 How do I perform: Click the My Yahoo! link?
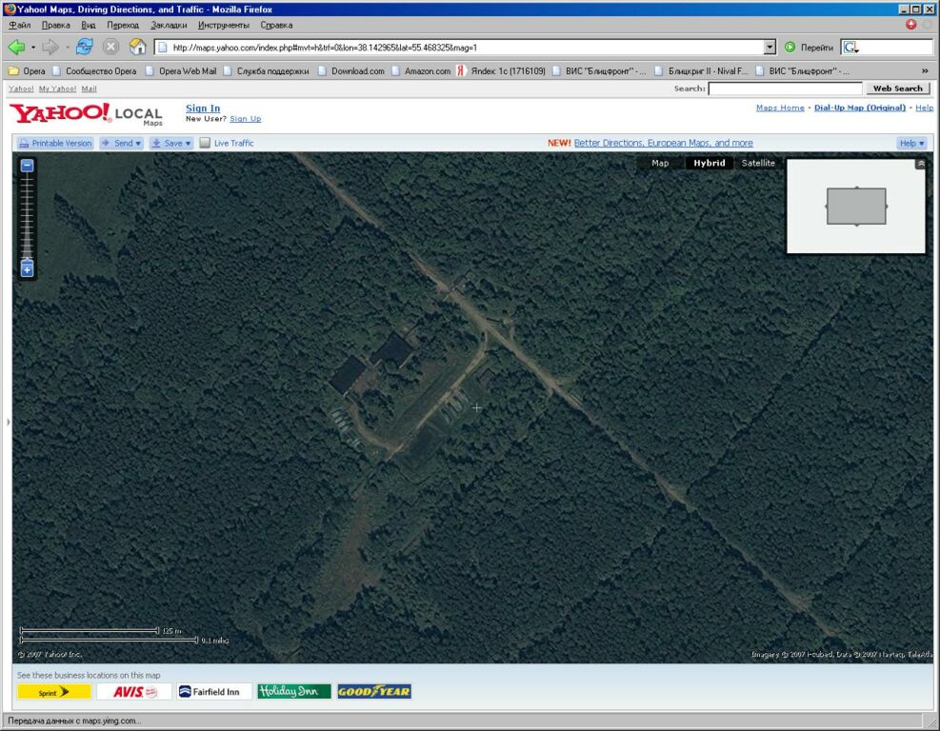click(57, 89)
